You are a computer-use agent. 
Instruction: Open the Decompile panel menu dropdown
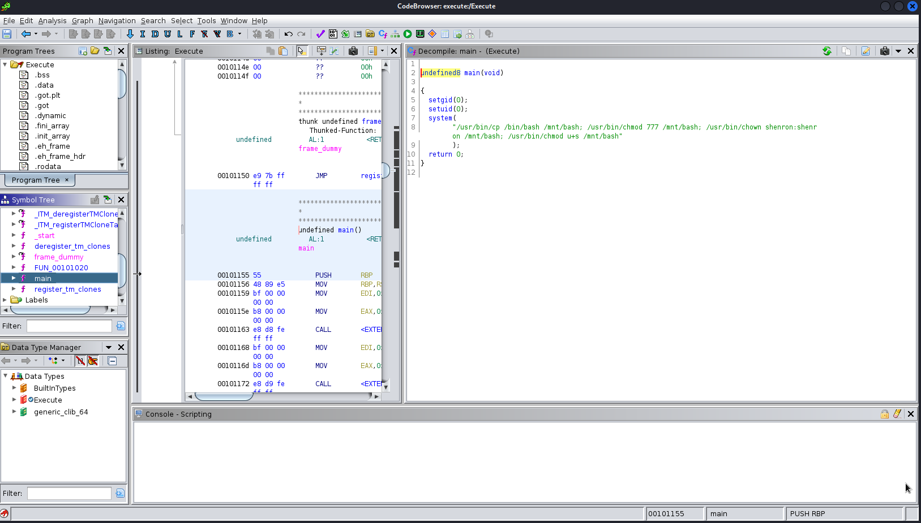pyautogui.click(x=898, y=51)
